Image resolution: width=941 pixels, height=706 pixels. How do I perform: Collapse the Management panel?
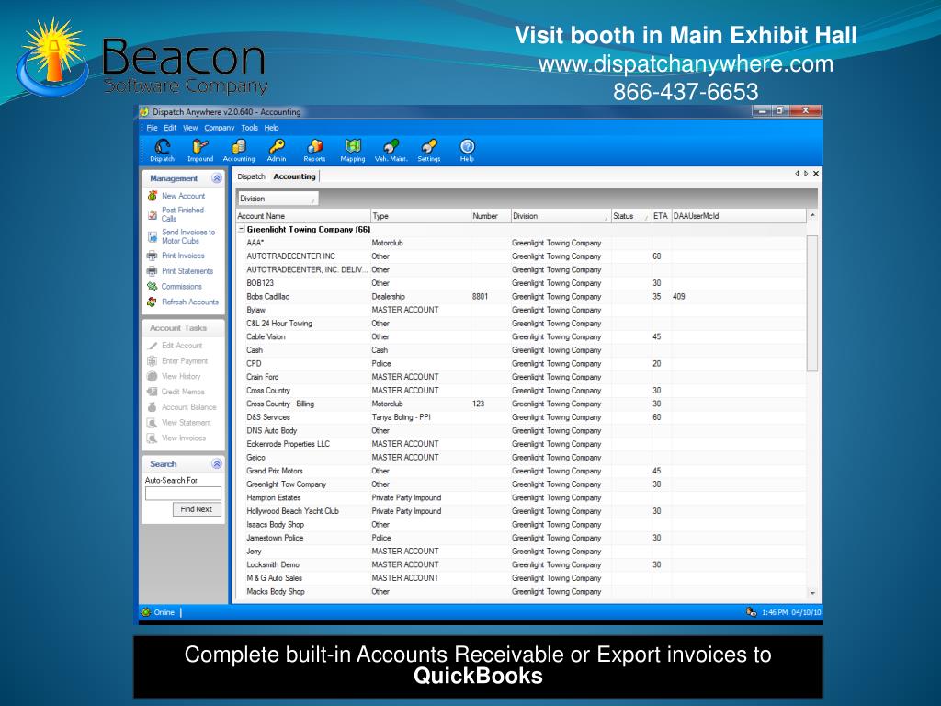click(x=217, y=178)
